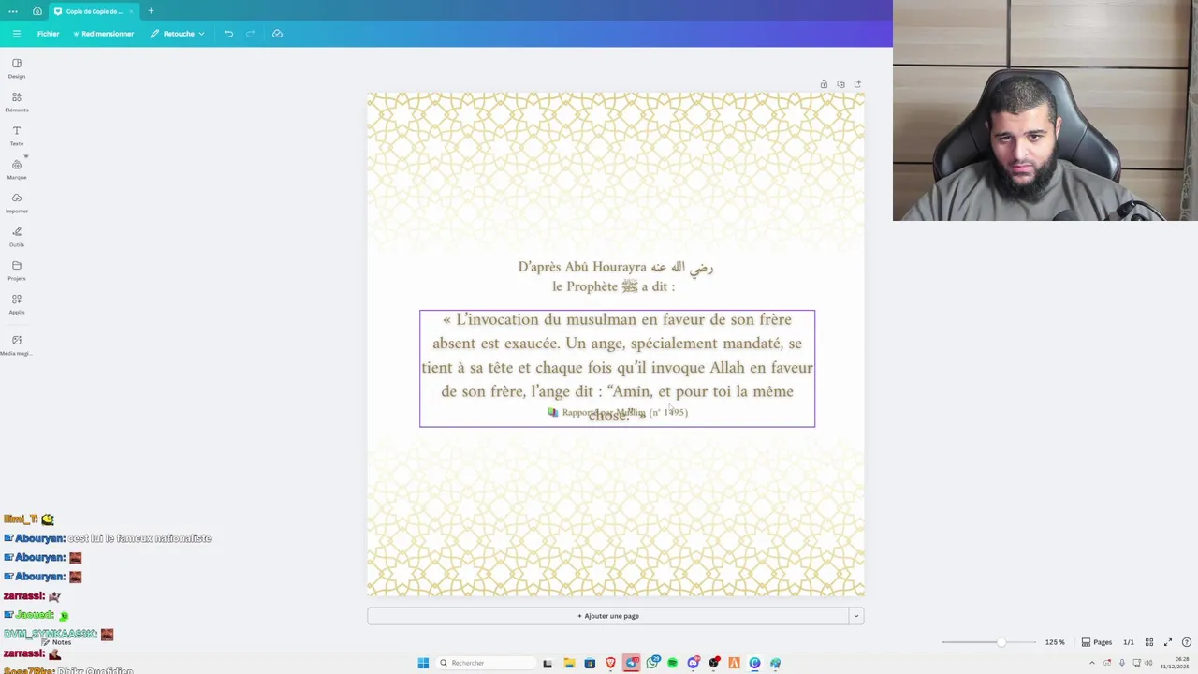Open the Éléments panel
Image resolution: width=1198 pixels, height=674 pixels.
[17, 102]
